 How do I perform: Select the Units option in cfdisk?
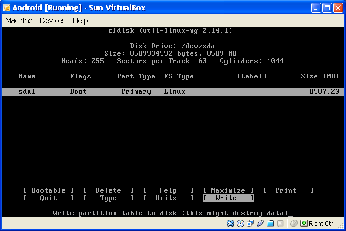coord(168,198)
